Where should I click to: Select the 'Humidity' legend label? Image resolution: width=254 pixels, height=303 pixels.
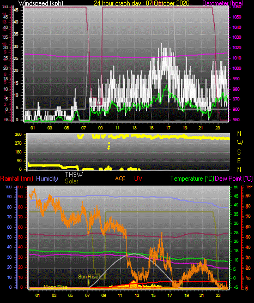pos(47,179)
